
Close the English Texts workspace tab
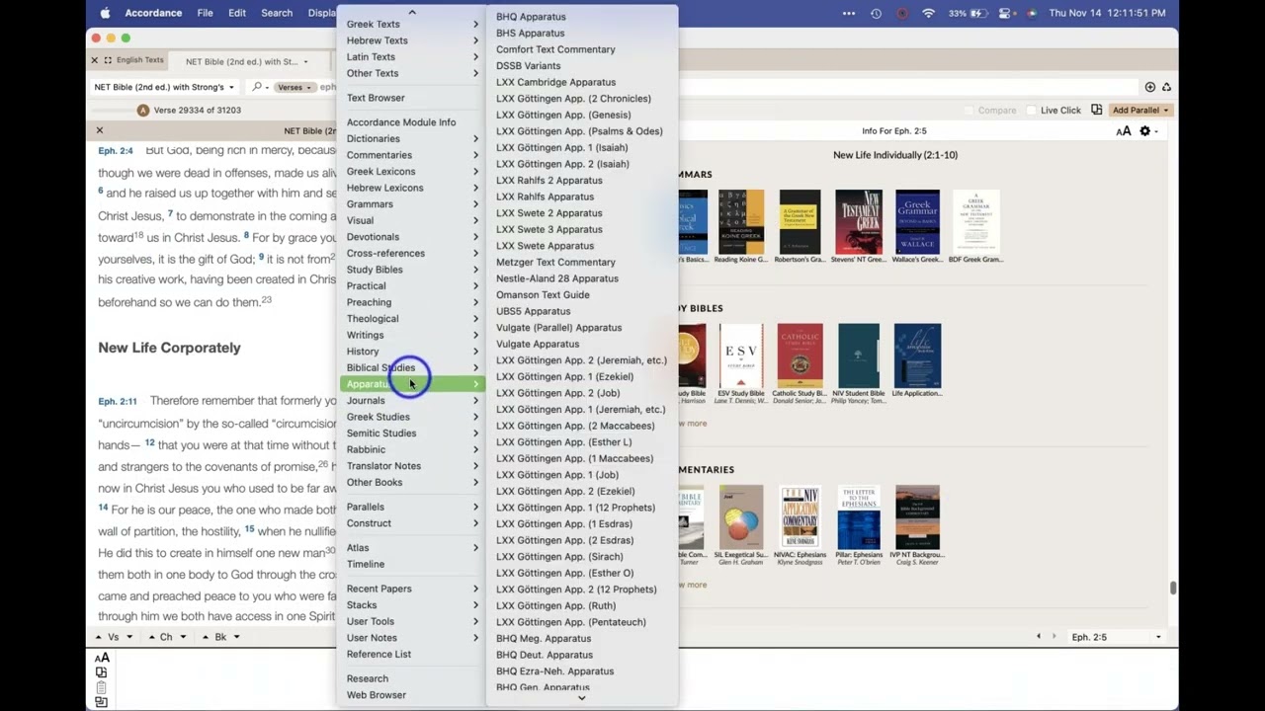tap(95, 60)
